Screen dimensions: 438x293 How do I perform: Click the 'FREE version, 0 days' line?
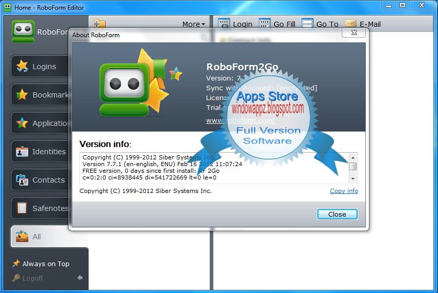click(151, 171)
